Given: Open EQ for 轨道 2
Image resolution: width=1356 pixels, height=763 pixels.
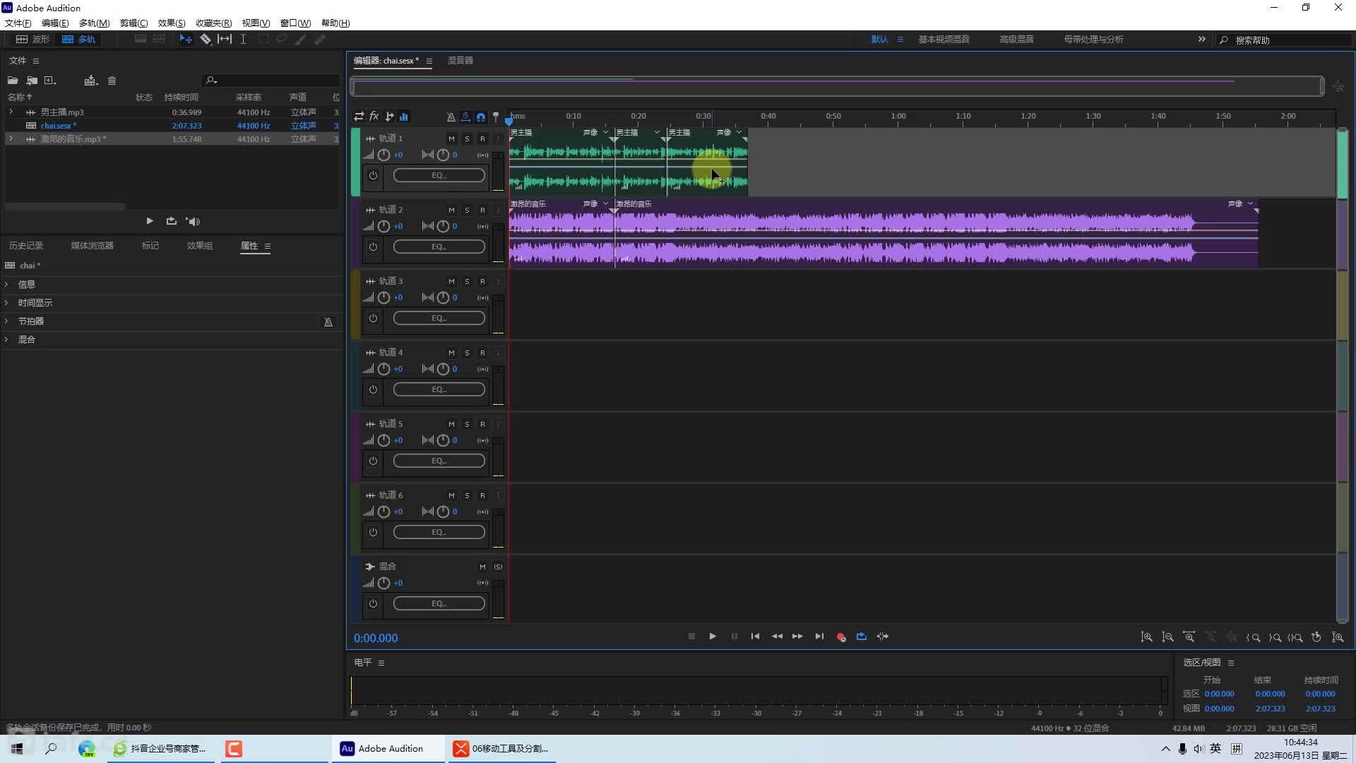Looking at the screenshot, I should point(439,247).
